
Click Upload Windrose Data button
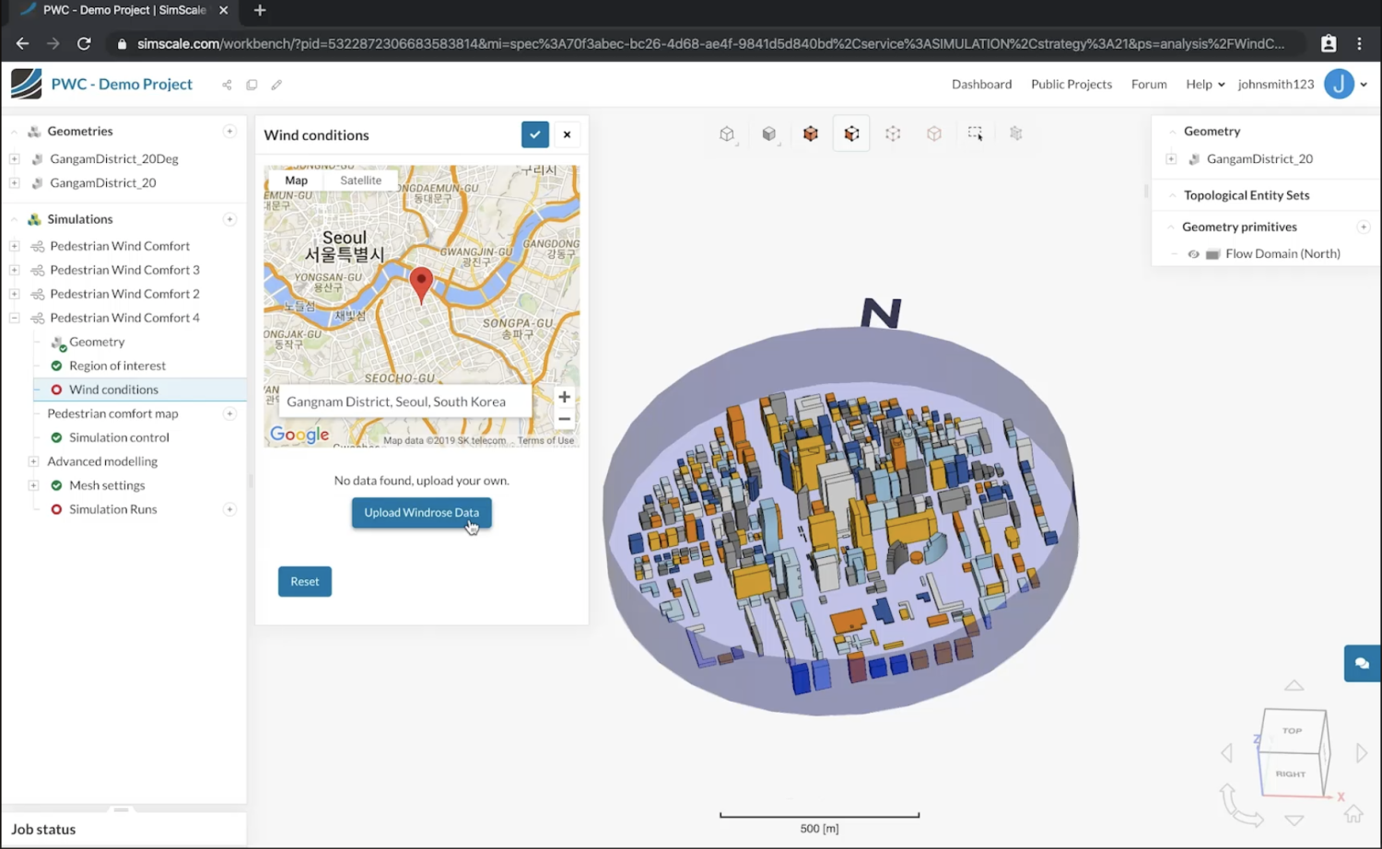421,513
